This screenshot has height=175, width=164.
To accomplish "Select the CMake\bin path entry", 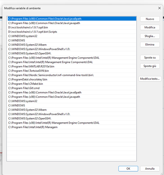I will coord(72,84).
